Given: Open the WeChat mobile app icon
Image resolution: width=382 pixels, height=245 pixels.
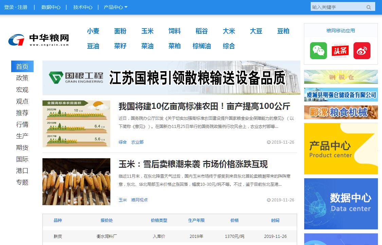Looking at the screenshot, I should [318, 51].
